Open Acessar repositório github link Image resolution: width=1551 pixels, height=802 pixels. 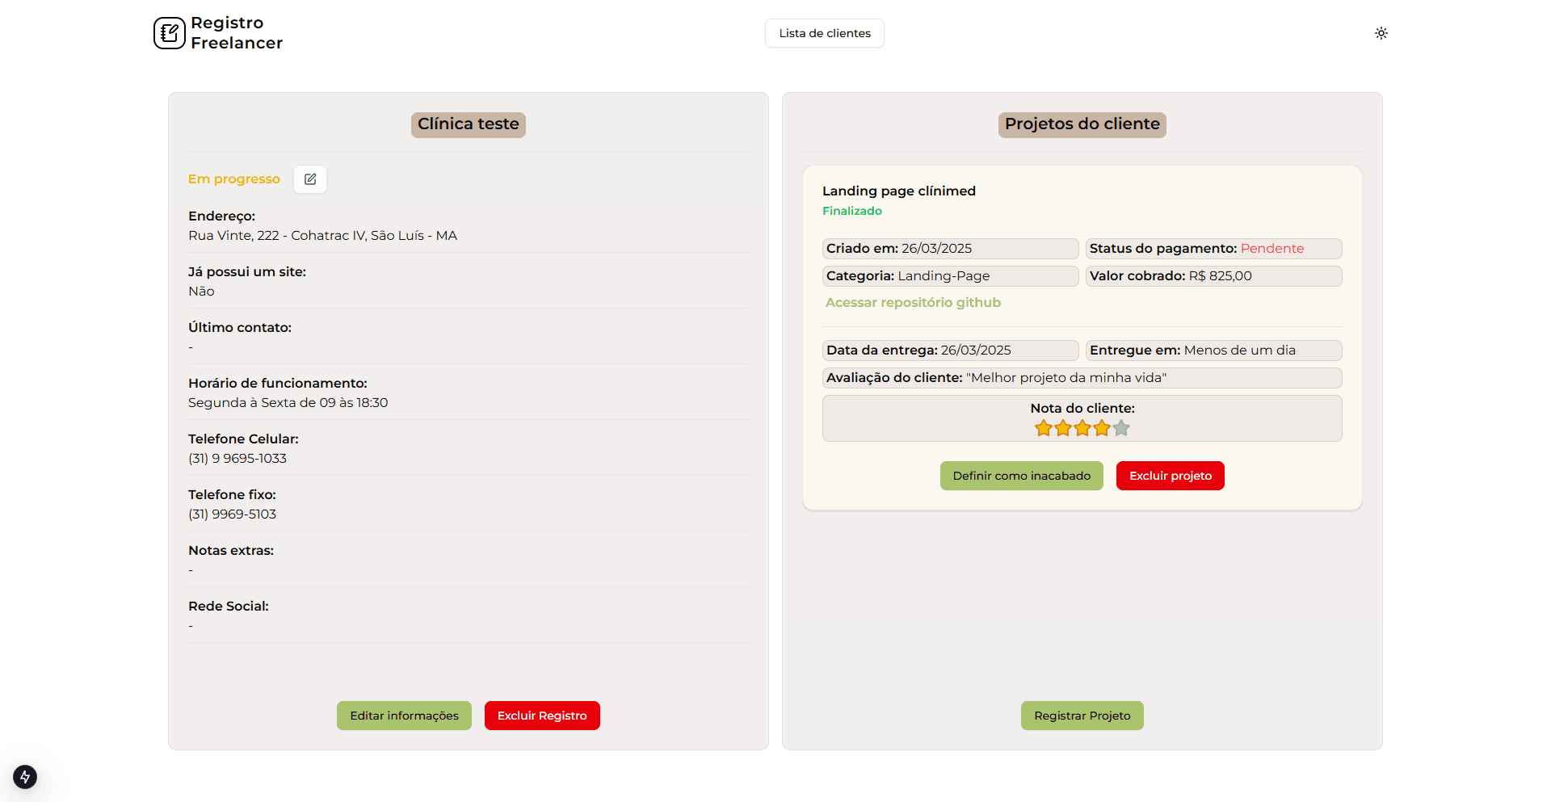tap(913, 302)
